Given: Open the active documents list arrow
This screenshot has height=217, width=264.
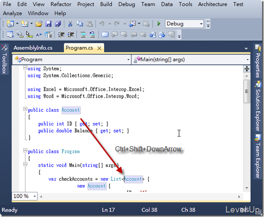Looking at the screenshot, I should coord(246,49).
